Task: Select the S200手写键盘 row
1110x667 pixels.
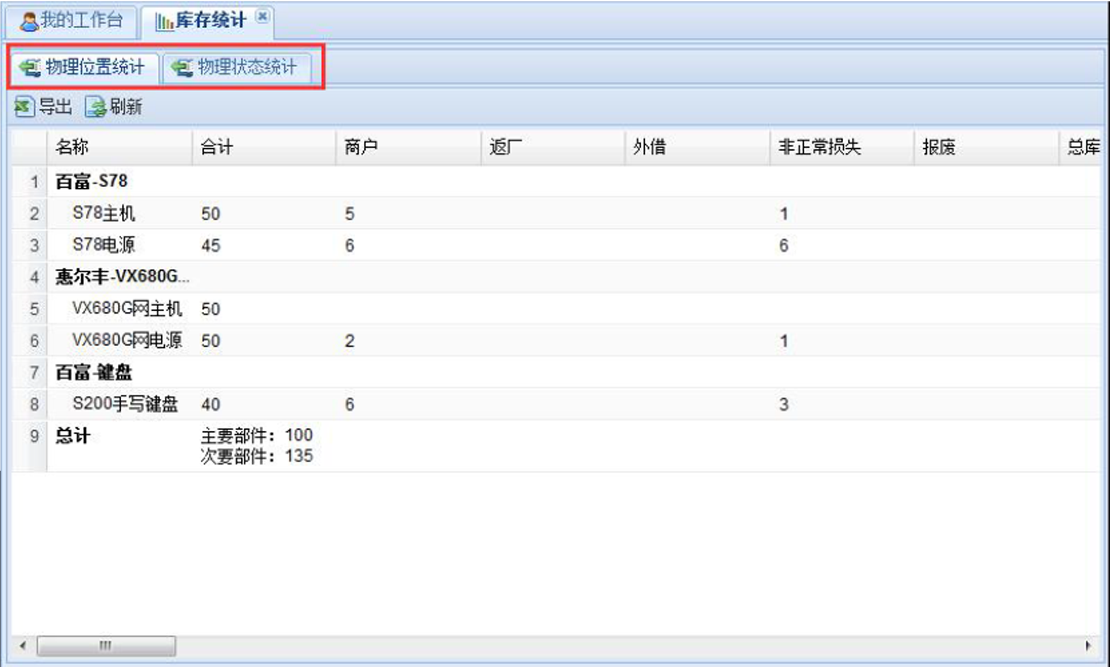Action: (x=125, y=404)
